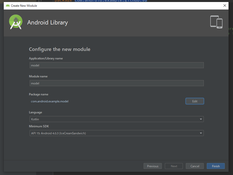
Task: Click the greyed-out Next button
Action: pyautogui.click(x=174, y=166)
